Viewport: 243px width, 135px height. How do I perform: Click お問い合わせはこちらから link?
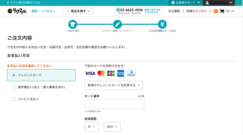(152, 11)
